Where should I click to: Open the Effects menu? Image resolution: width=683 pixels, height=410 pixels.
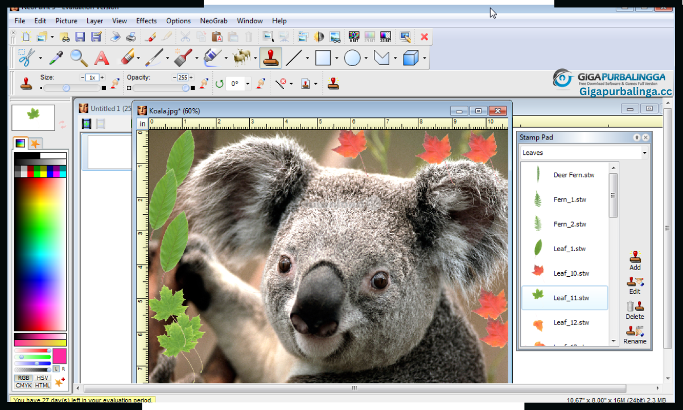(x=146, y=20)
